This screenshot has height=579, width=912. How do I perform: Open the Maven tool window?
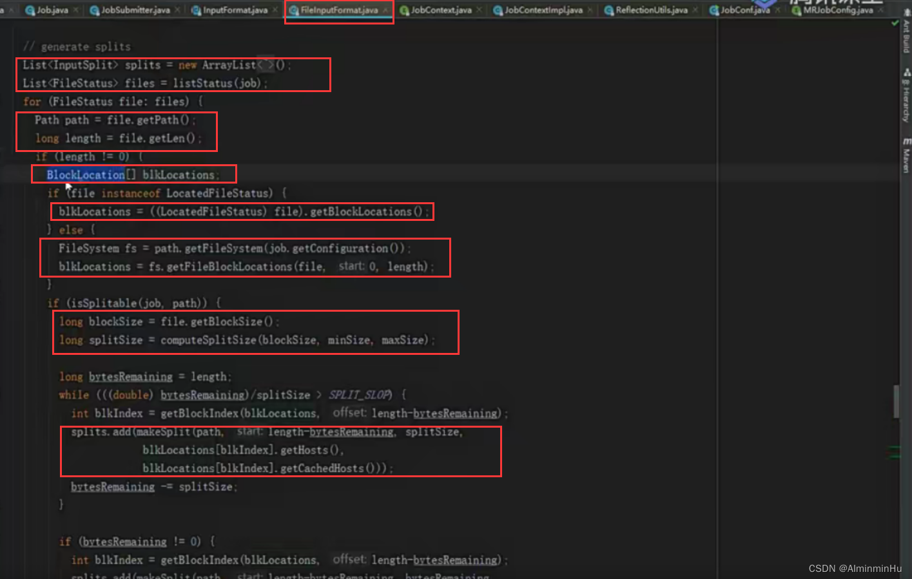(x=906, y=155)
